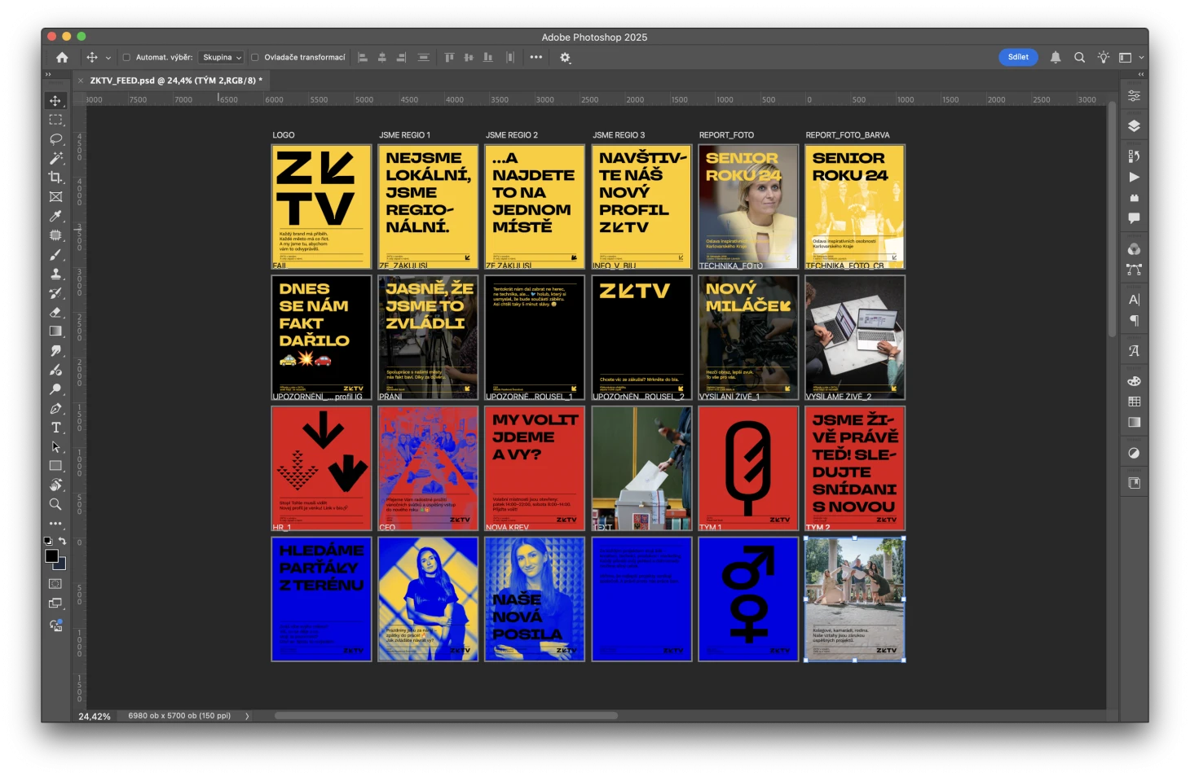Select the Brush tool

pos(55,255)
